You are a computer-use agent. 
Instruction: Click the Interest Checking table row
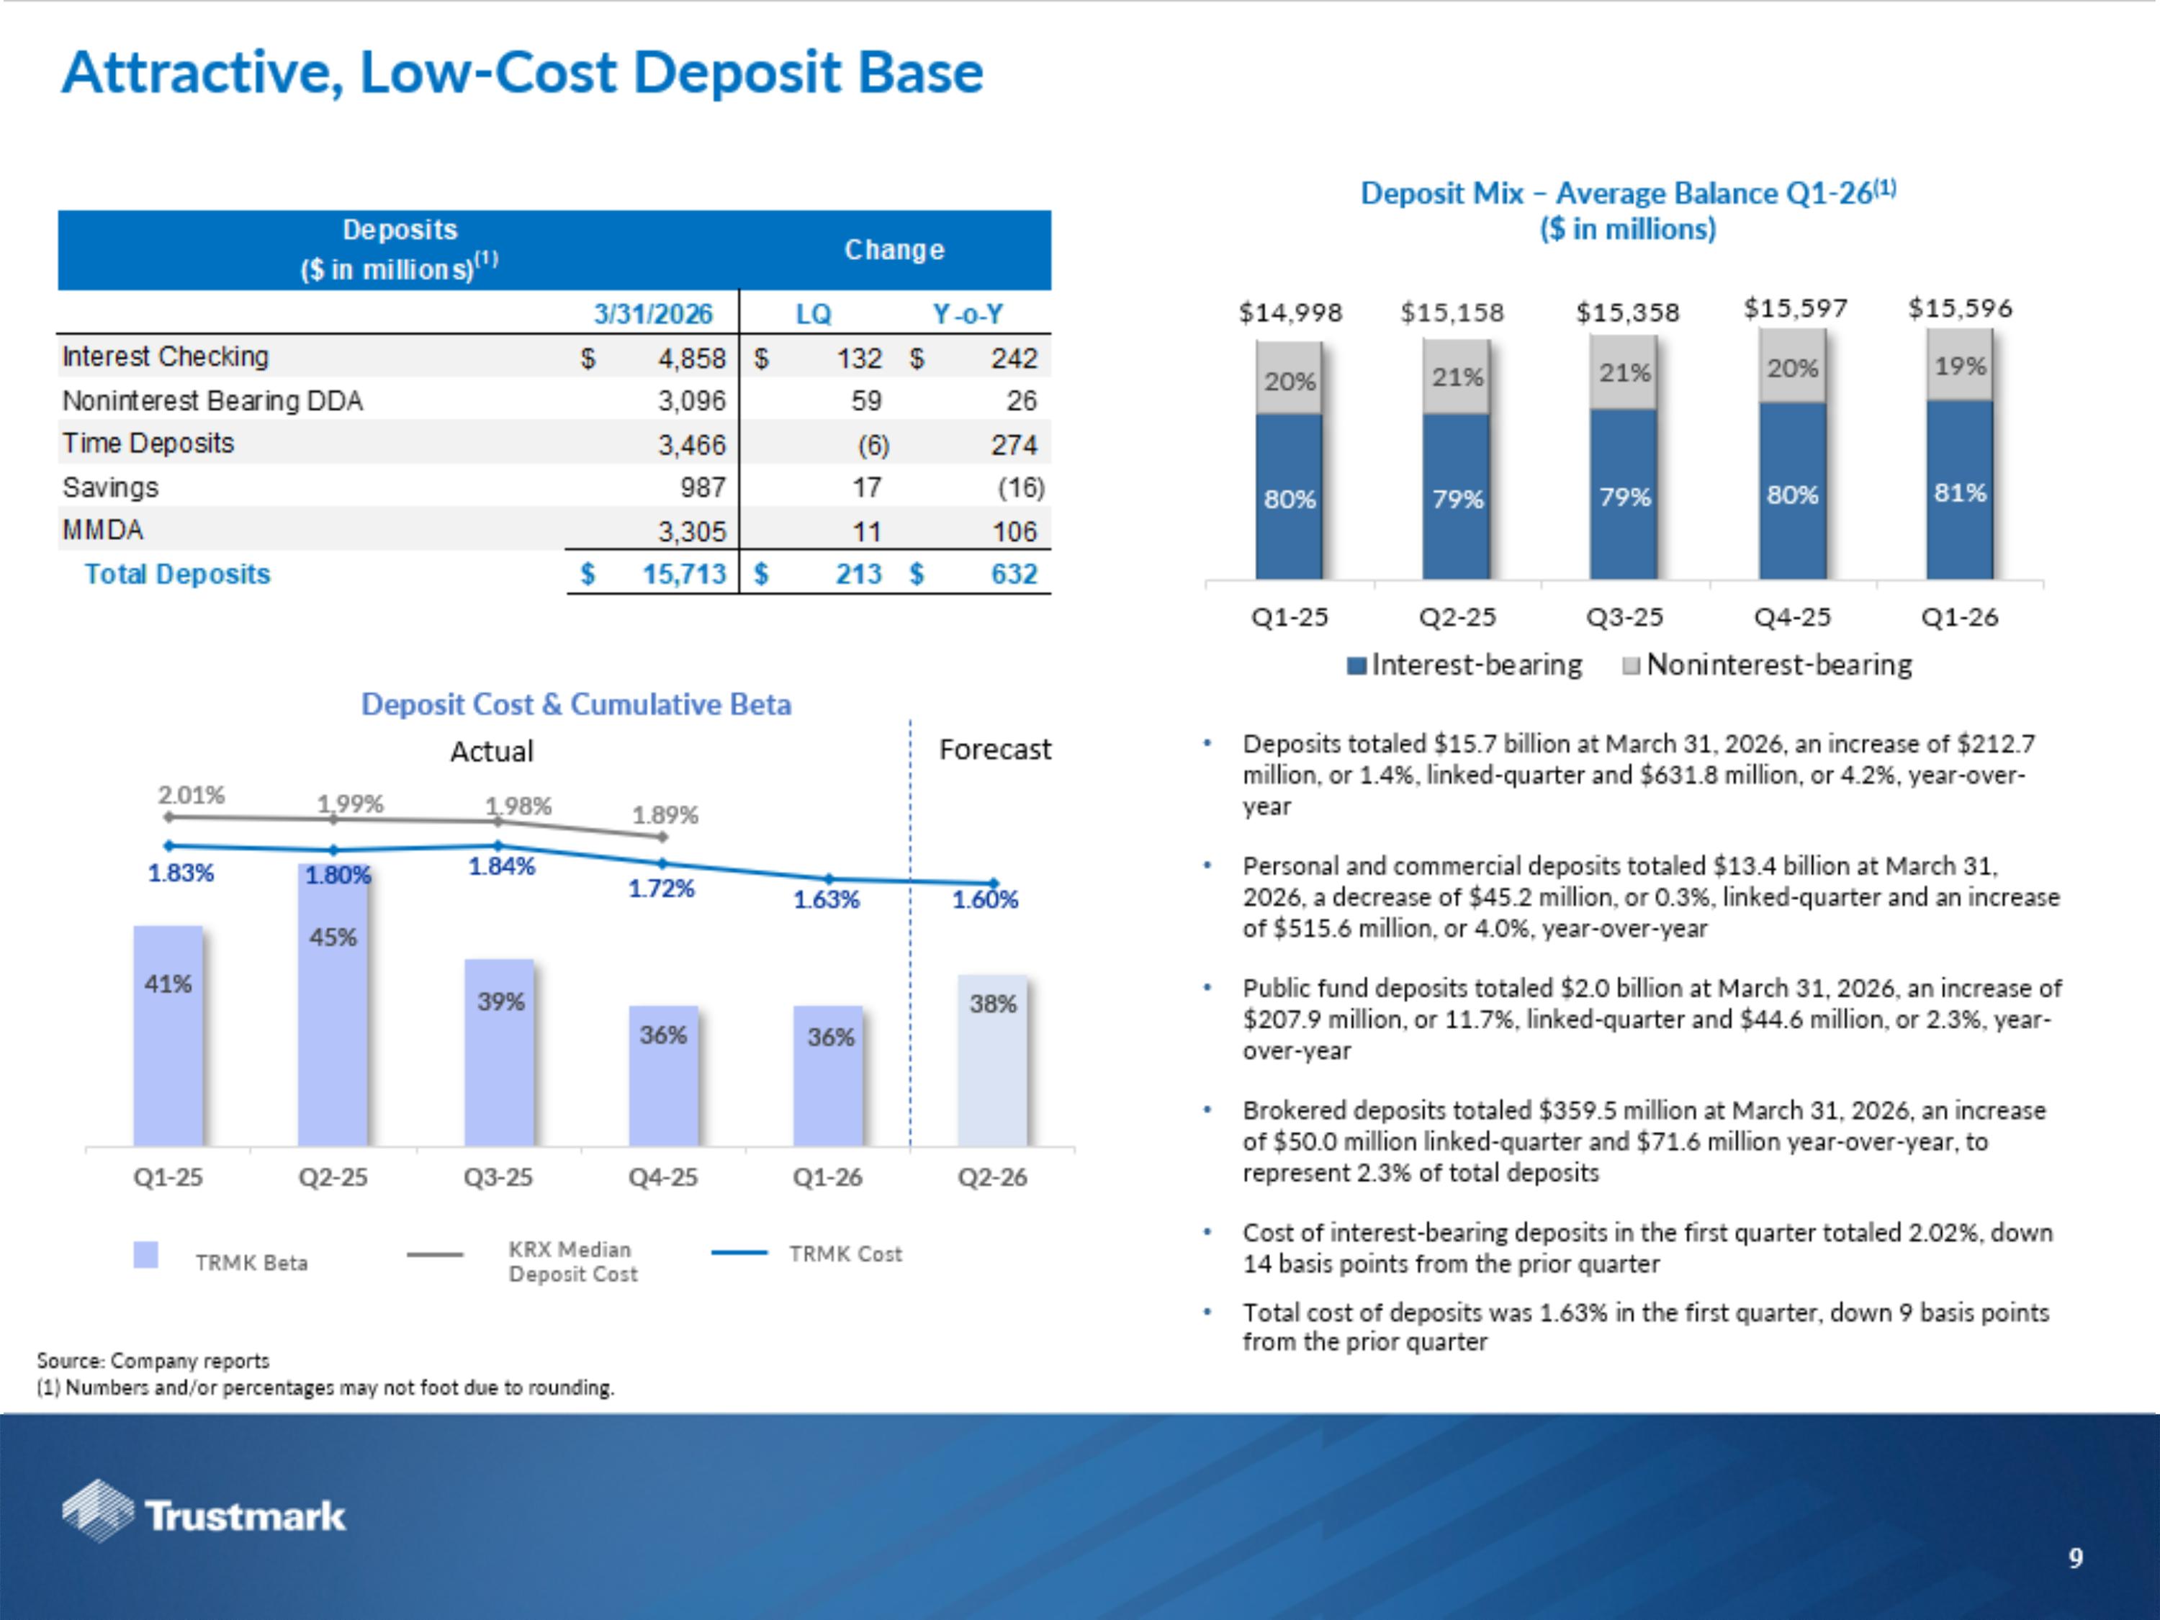point(165,356)
